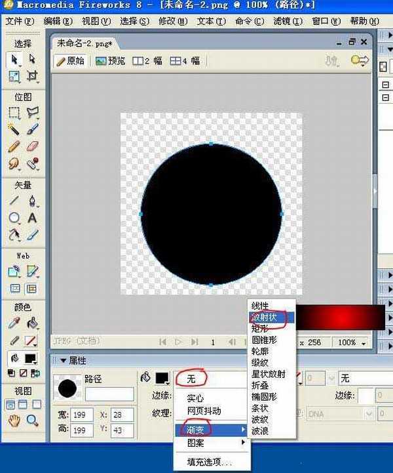
Task: Choose the Eraser tool
Action: click(32, 146)
